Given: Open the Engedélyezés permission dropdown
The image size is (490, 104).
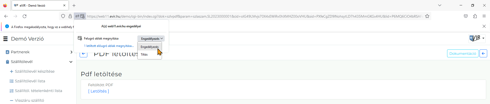Looking at the screenshot, I should pyautogui.click(x=151, y=38).
